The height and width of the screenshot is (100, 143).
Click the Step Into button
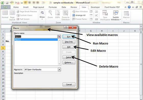(x=69, y=42)
